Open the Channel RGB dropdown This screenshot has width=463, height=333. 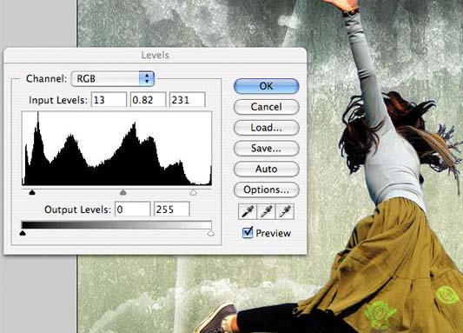click(x=113, y=78)
